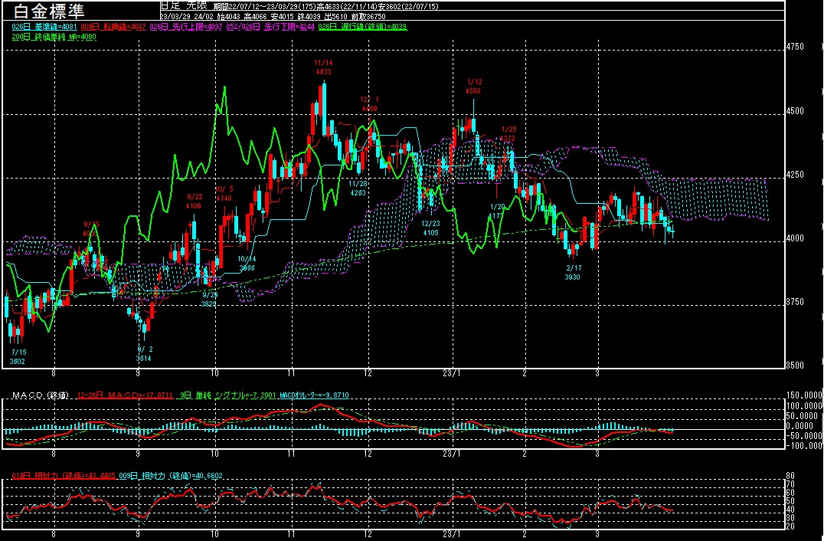
Task: Click the 日足 先限 header label
Action: (183, 6)
